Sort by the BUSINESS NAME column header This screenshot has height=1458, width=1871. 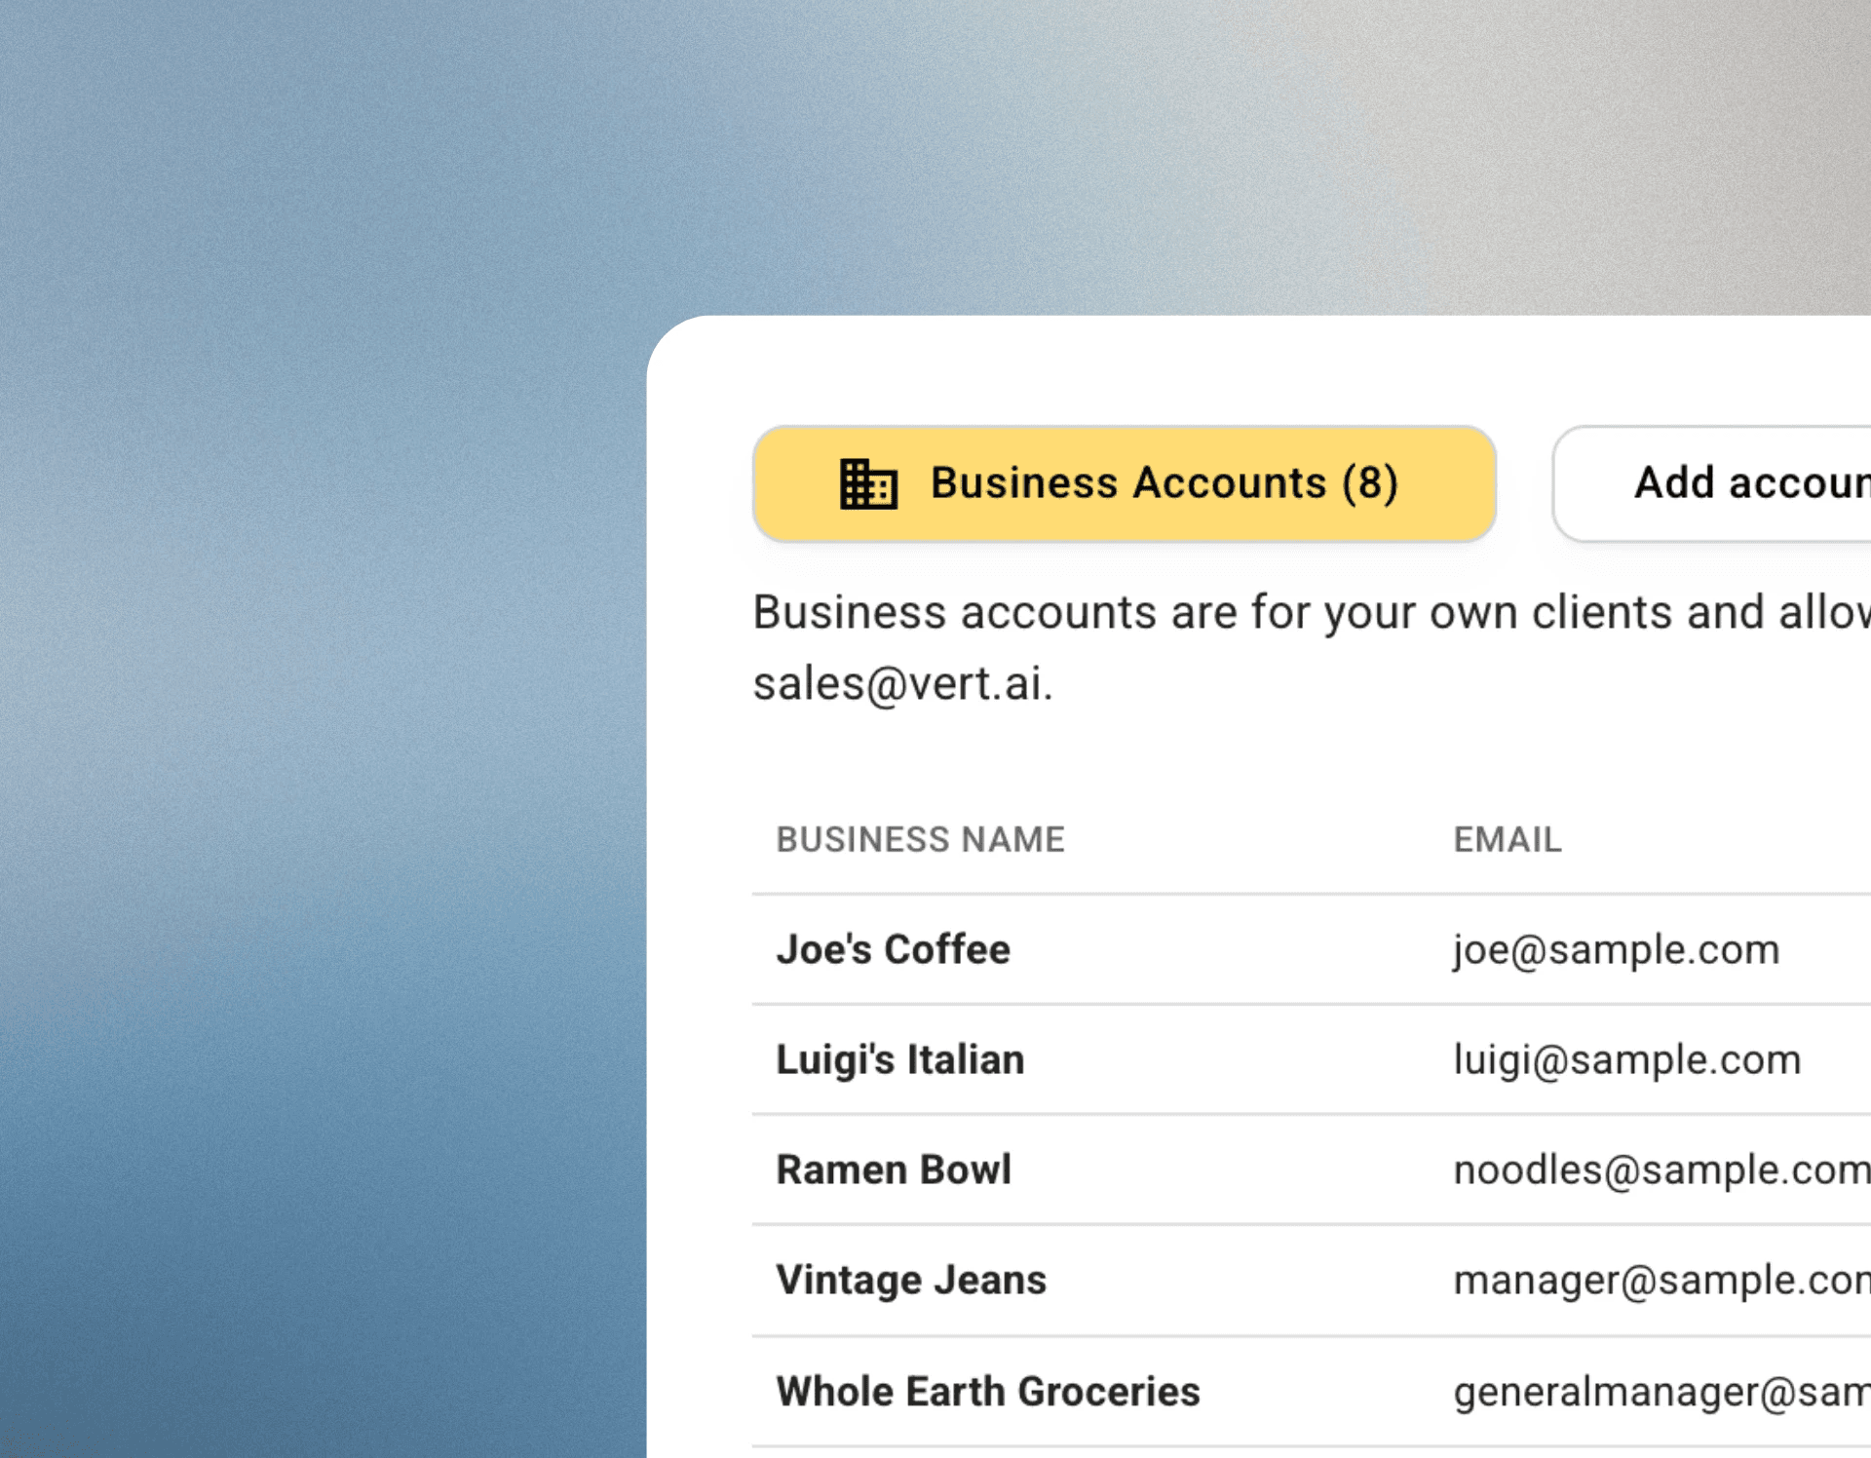(x=920, y=839)
